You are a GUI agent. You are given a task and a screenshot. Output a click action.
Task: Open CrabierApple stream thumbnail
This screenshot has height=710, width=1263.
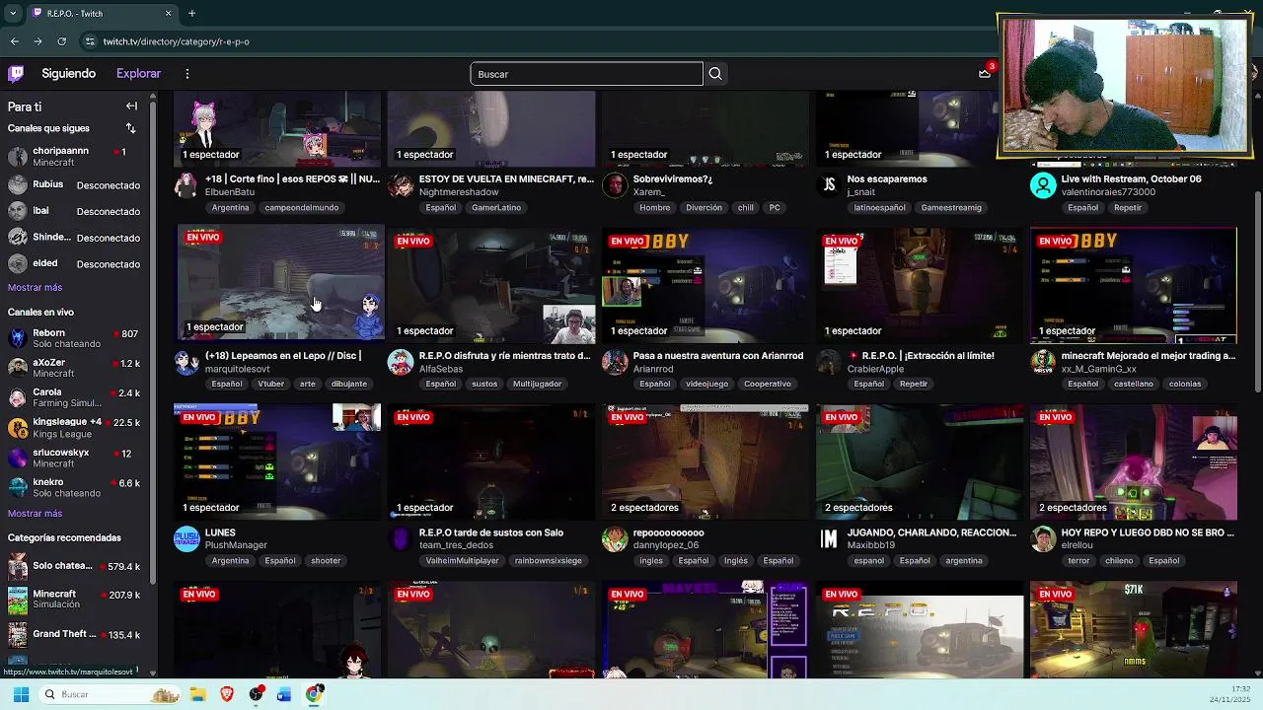tap(920, 286)
